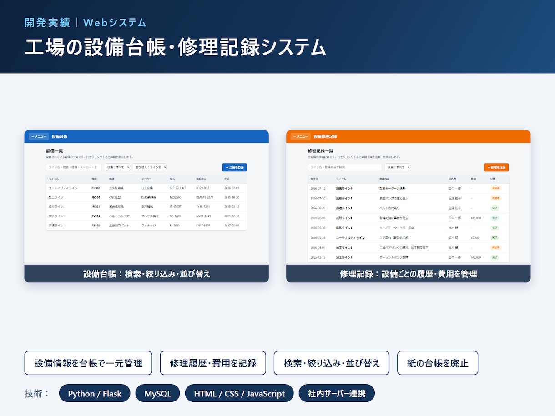Open the repair record dated 2026-04-01
This screenshot has height=416, width=555.
(x=409, y=247)
